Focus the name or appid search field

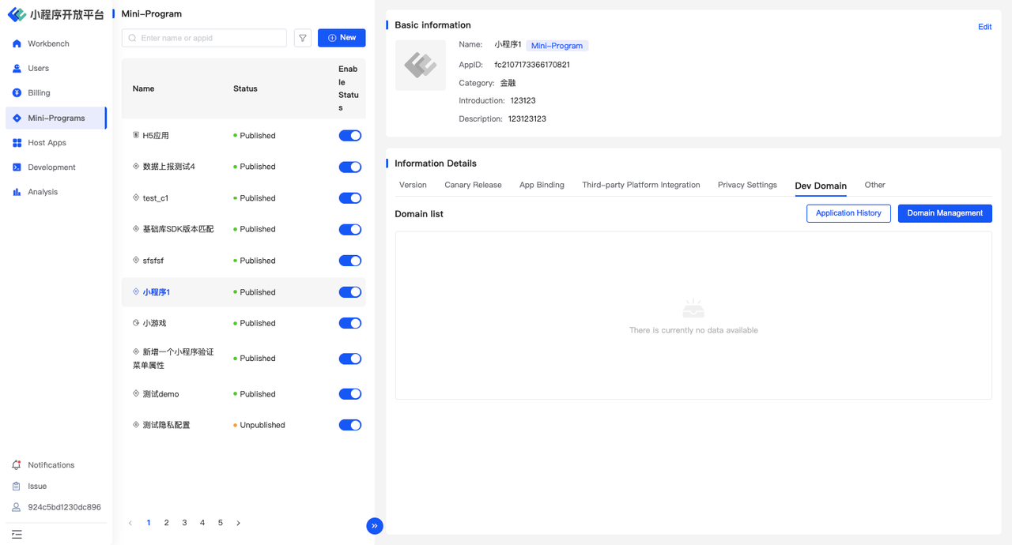point(210,38)
